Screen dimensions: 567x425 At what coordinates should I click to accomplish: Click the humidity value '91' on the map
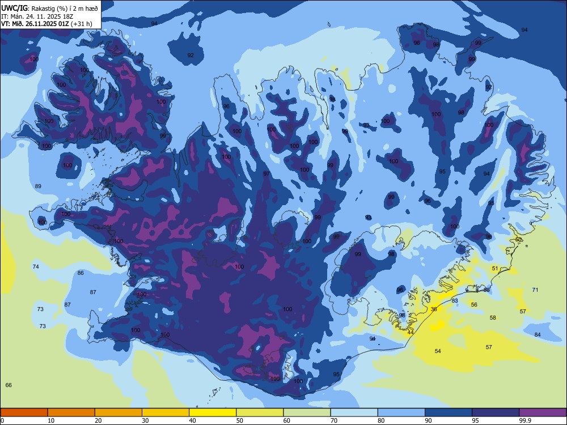point(373,339)
